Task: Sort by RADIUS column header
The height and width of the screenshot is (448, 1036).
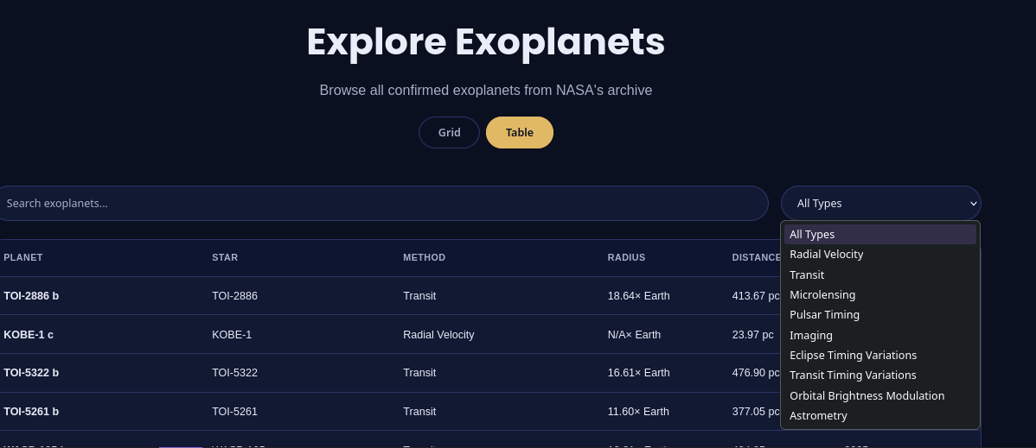Action: (x=626, y=257)
